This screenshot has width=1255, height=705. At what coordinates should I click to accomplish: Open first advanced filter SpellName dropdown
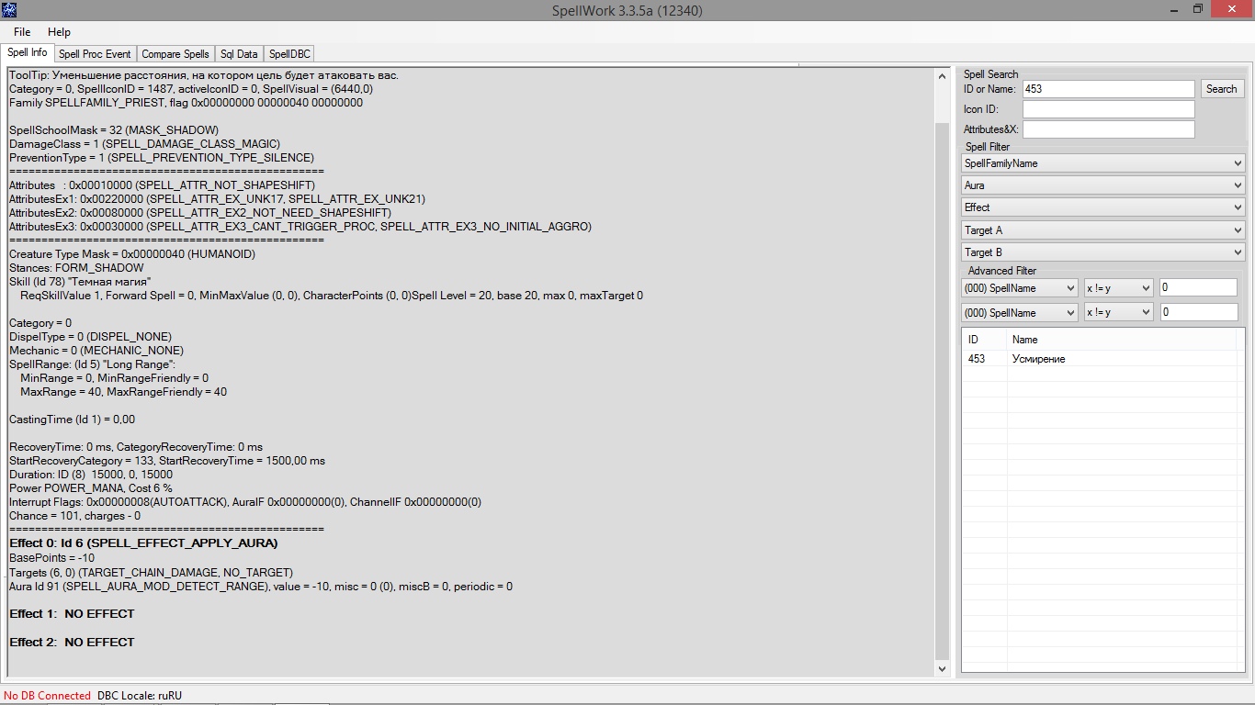point(1019,288)
